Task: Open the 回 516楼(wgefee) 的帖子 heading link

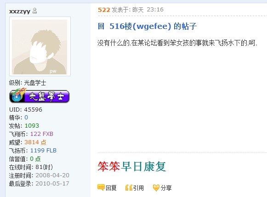Action: point(148,26)
